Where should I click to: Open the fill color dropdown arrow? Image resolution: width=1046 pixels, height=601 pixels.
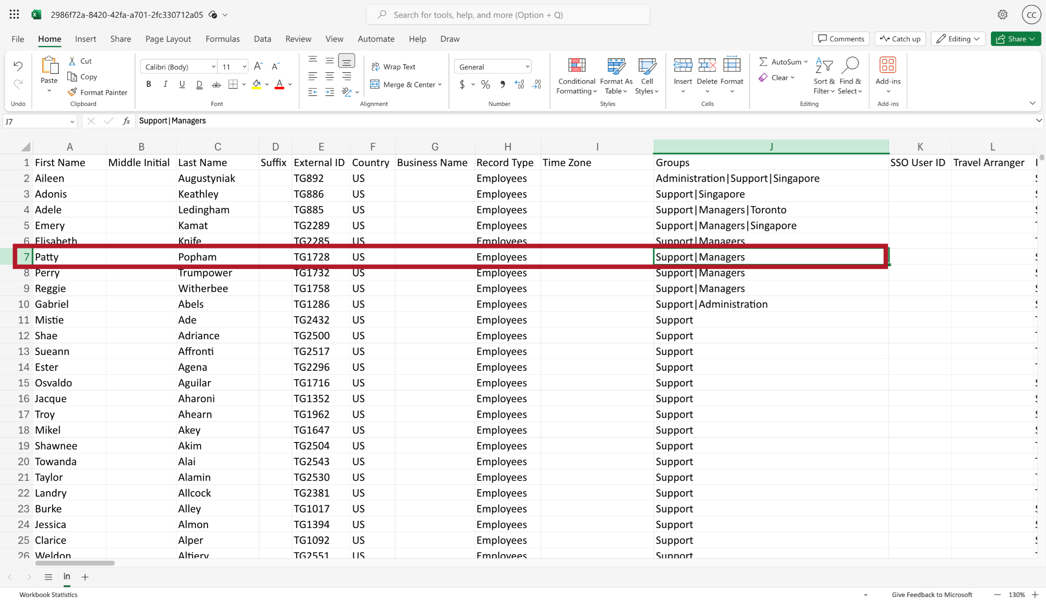click(x=267, y=85)
